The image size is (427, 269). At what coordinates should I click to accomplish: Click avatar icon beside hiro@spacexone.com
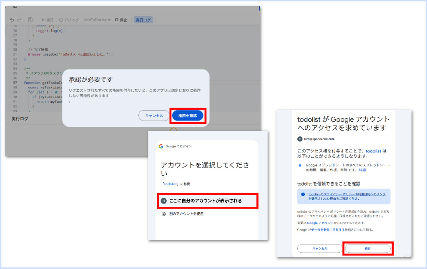point(299,139)
